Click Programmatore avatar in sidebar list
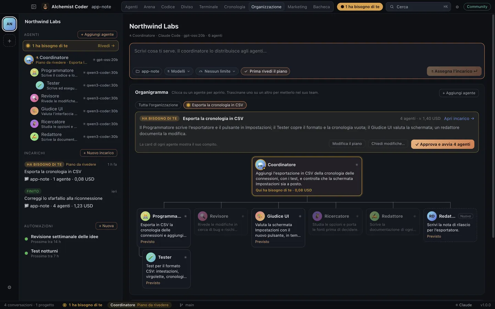The image size is (495, 309). click(34, 72)
